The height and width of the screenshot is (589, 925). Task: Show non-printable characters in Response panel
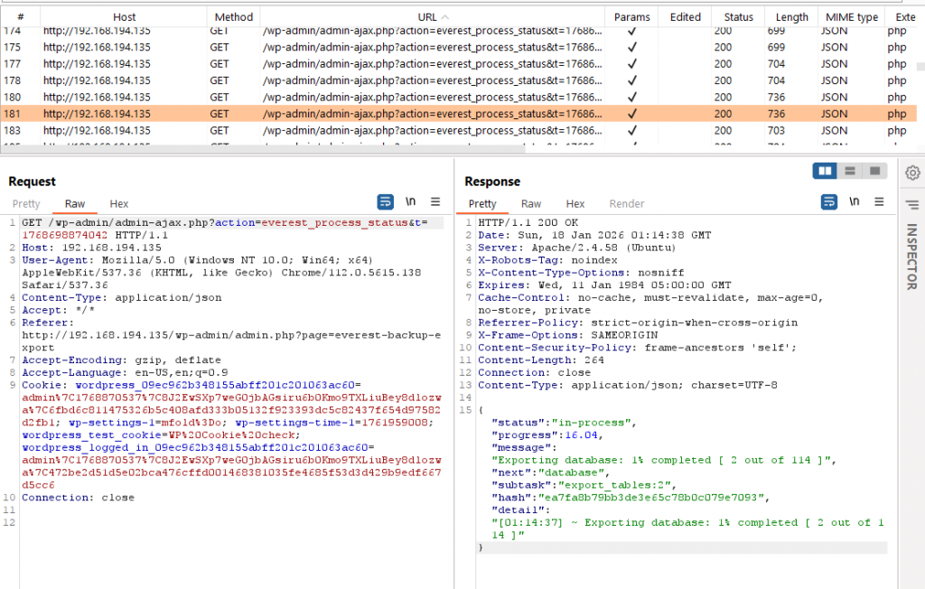[855, 202]
